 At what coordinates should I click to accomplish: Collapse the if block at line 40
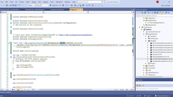coord(12,61)
